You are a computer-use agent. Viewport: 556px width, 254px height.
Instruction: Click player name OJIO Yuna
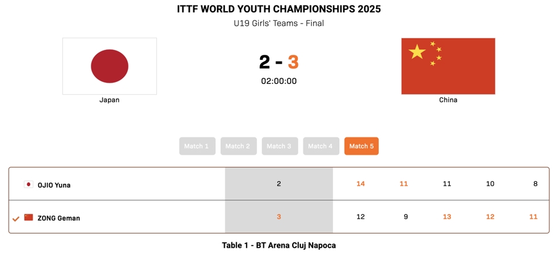point(54,185)
